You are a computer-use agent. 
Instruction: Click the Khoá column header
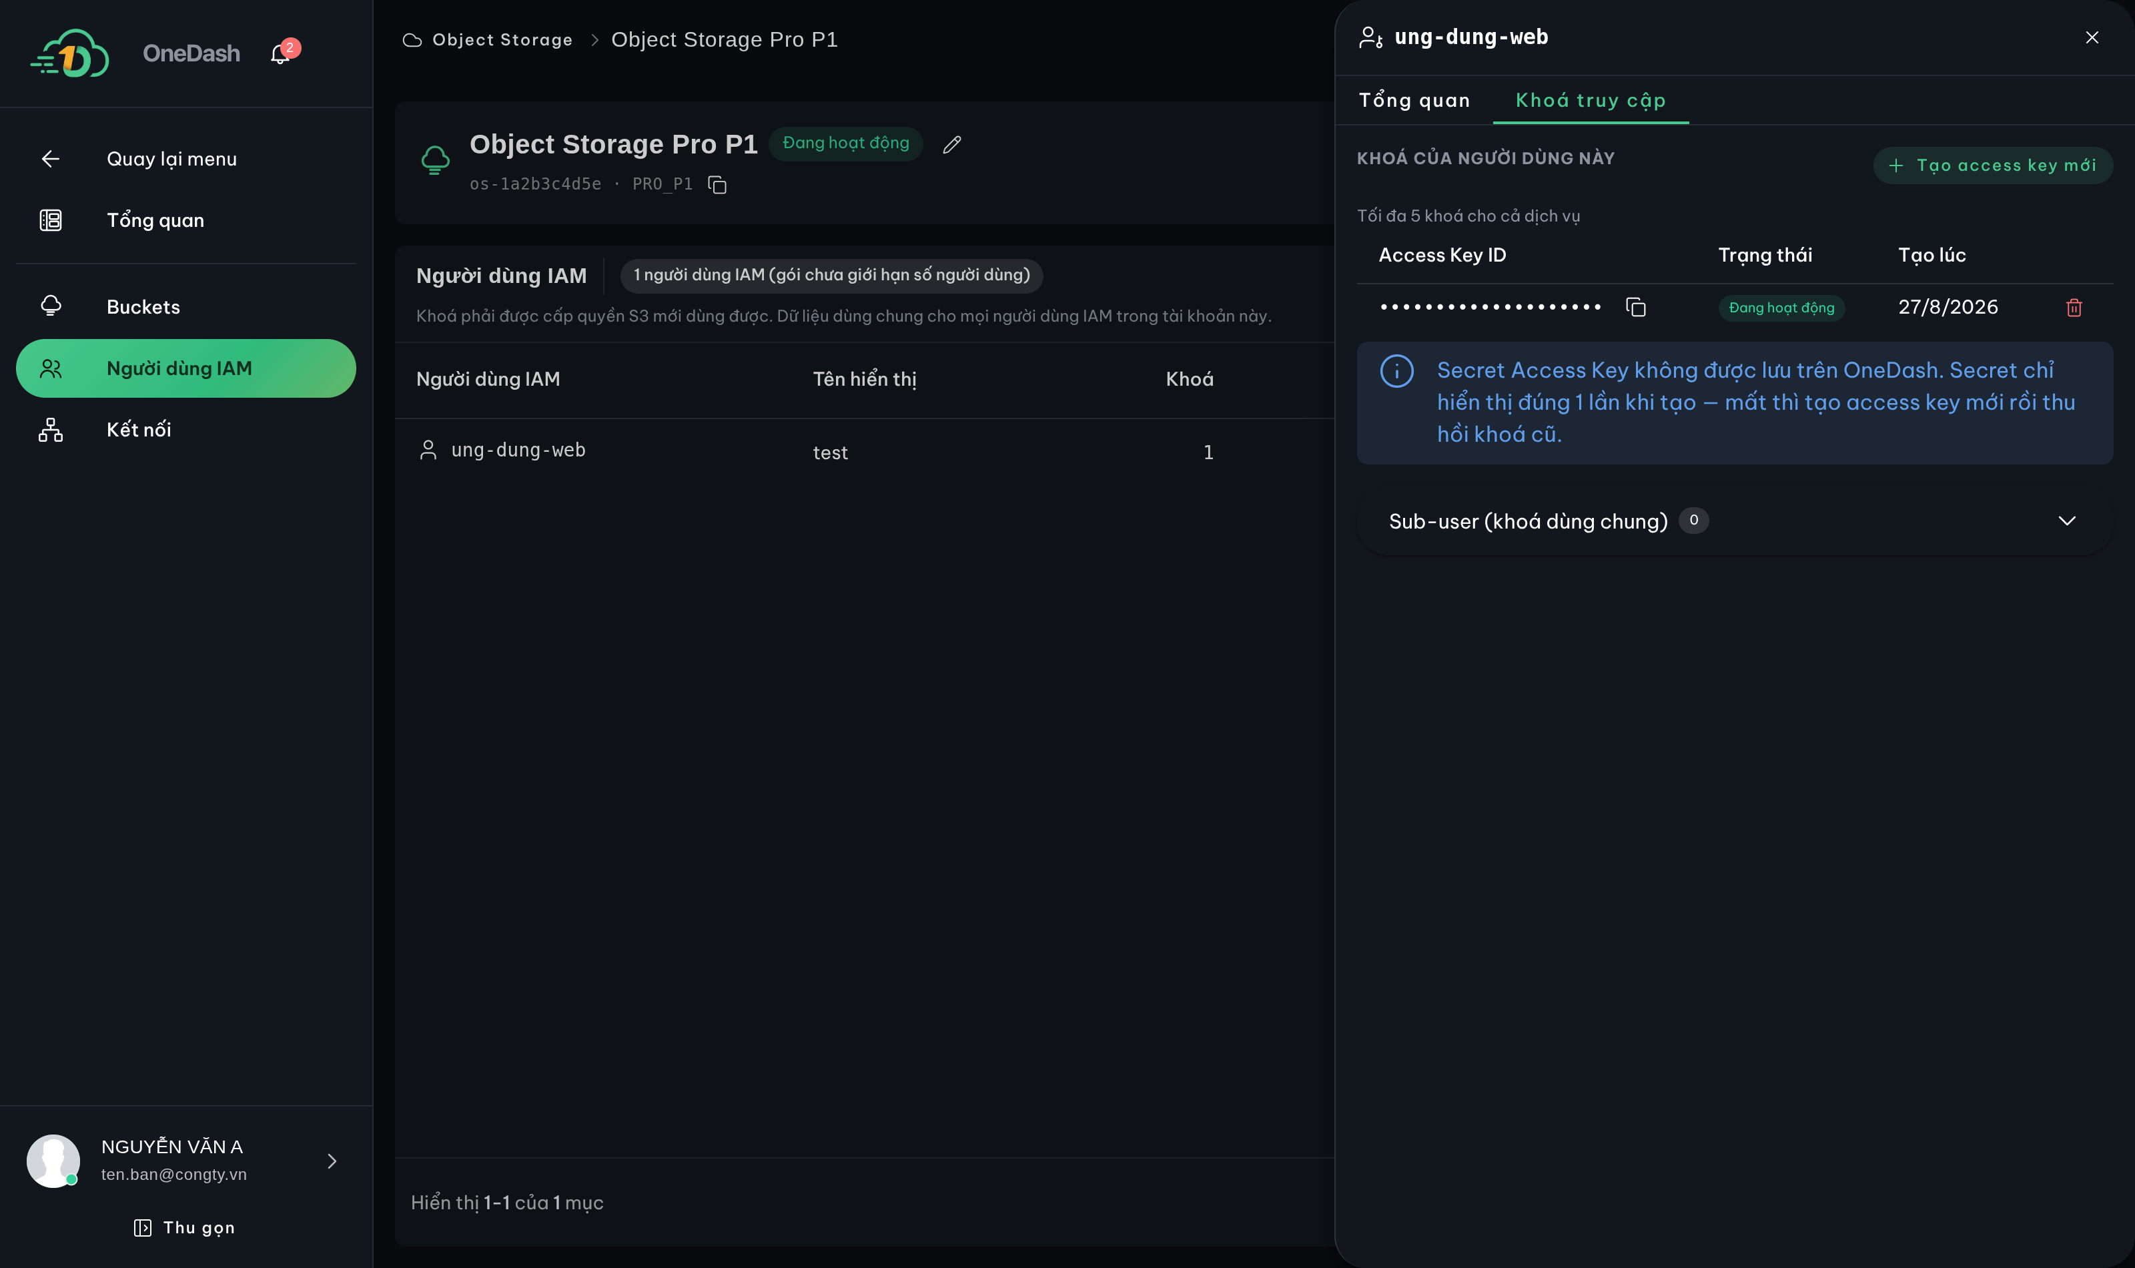(x=1190, y=379)
